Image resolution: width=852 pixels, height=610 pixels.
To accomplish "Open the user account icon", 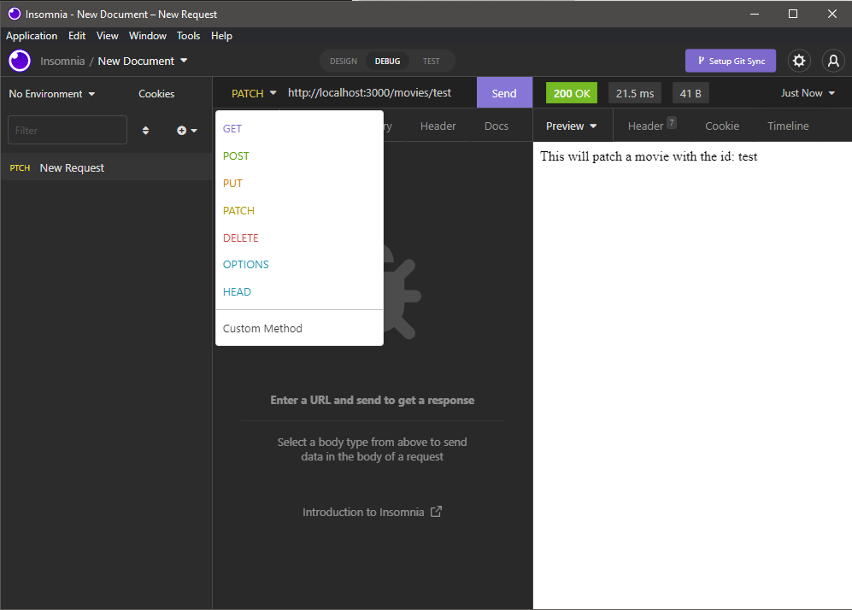I will (833, 61).
